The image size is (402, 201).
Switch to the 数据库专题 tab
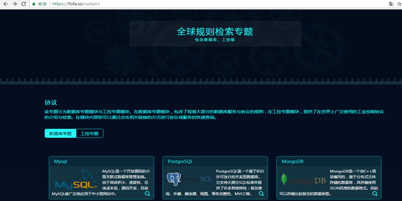tap(61, 133)
